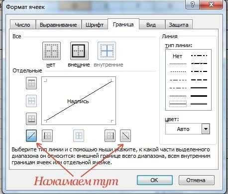Screen dimensions: 228x194
Task: Toggle the bottom border button
Action: [x=31, y=119]
